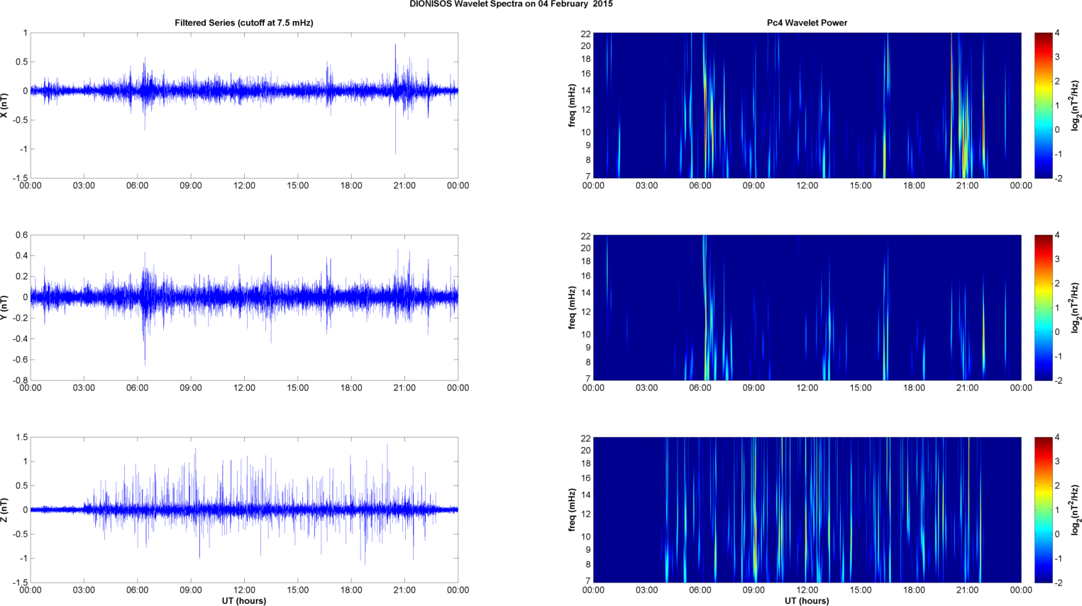1082x606 pixels.
Task: Click '06:00' on the X filtered series time axis
Action: 138,186
